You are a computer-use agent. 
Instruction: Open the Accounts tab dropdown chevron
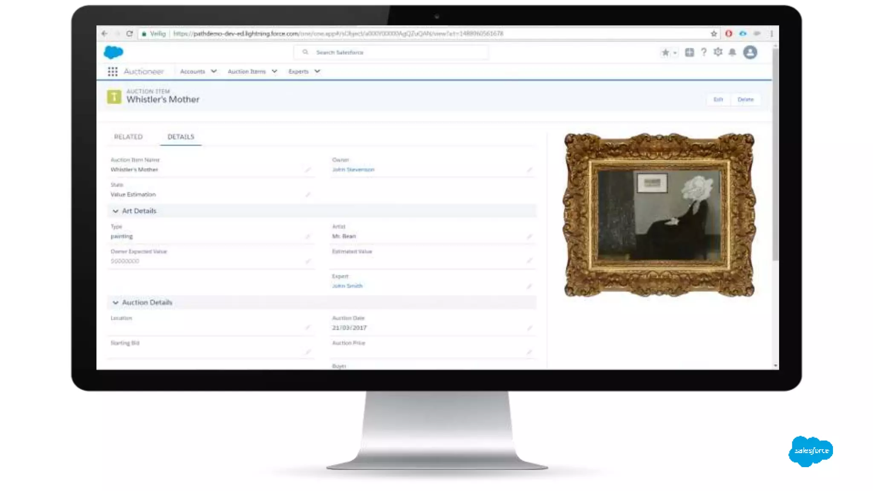(214, 71)
